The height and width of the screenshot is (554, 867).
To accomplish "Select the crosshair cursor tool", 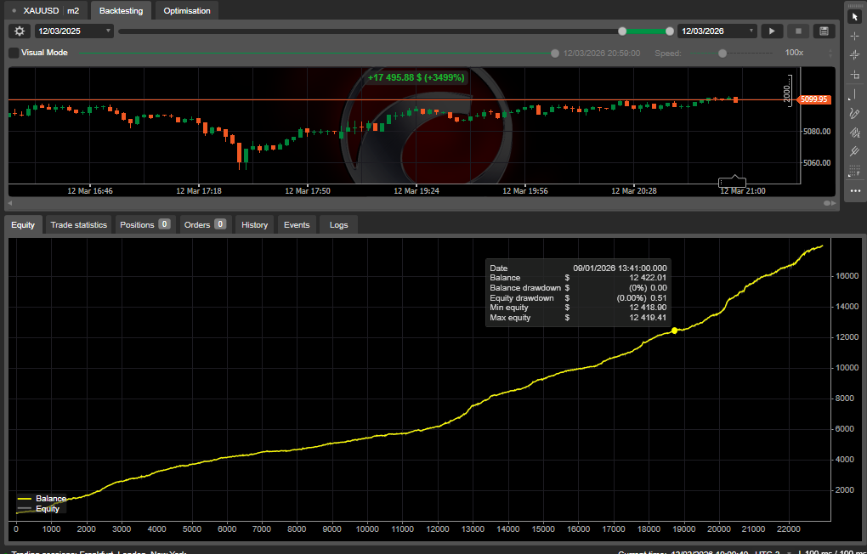I will click(x=854, y=36).
